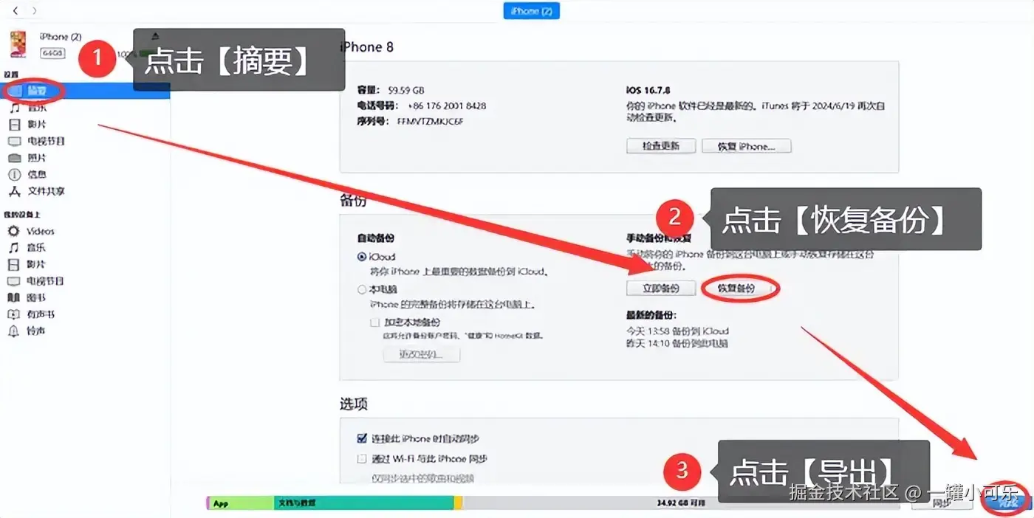Click the 自动备份 label
1034x518 pixels.
coord(376,239)
